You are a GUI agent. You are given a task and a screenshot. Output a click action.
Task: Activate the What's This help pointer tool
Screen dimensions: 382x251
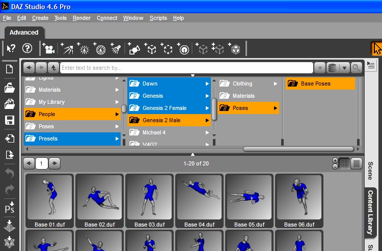(x=11, y=48)
